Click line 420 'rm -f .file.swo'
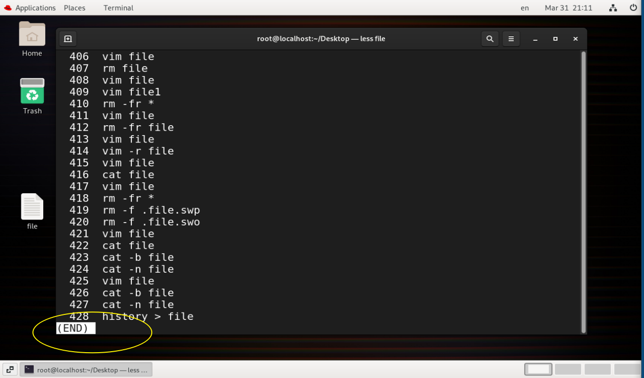The height and width of the screenshot is (378, 644). pyautogui.click(x=134, y=222)
